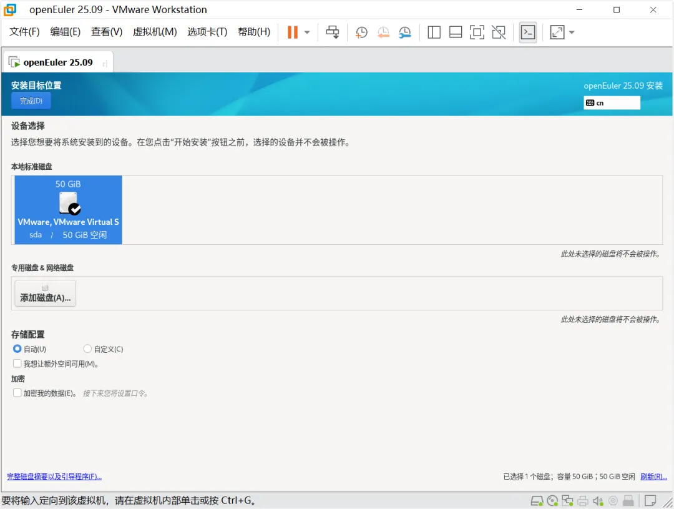Switch to Unity mode icon

pos(499,32)
